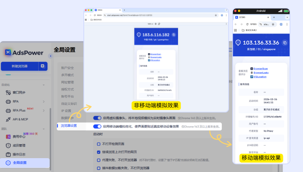Select the 自定义标识 settings tab

69,104
